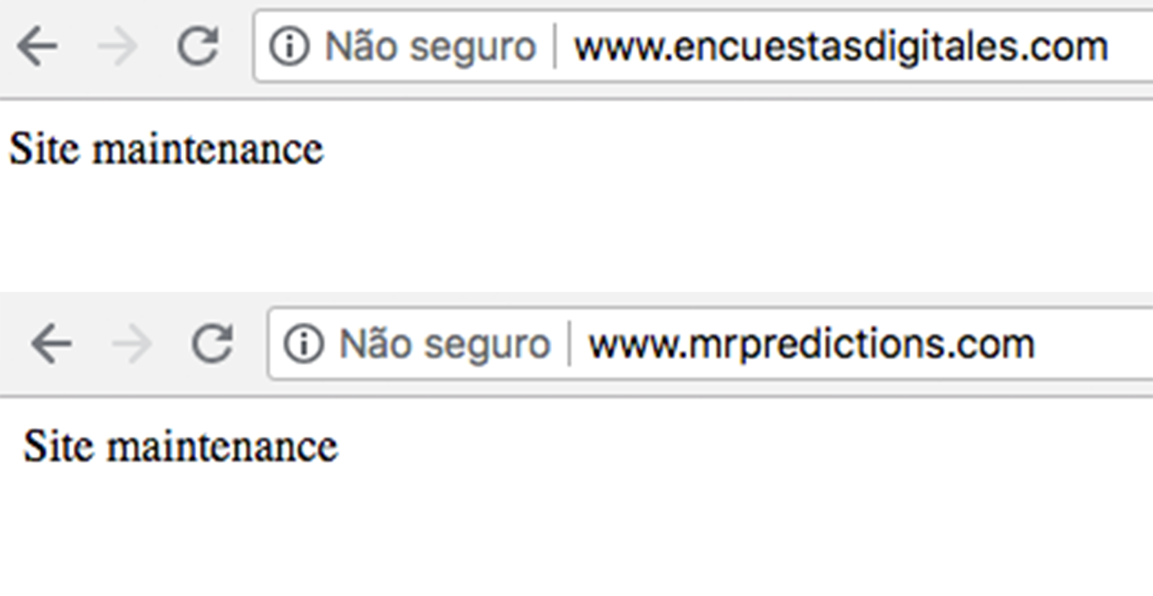Click divider line before www.encuestasdigitales.com

pos(555,47)
